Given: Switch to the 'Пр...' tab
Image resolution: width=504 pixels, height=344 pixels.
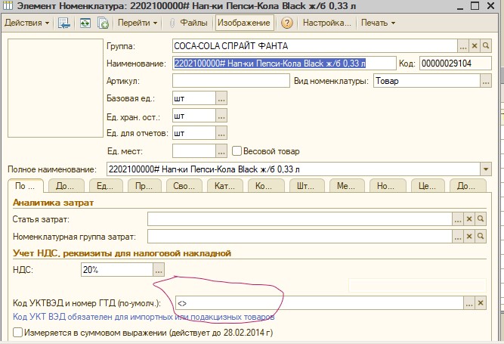Looking at the screenshot, I should (144, 186).
